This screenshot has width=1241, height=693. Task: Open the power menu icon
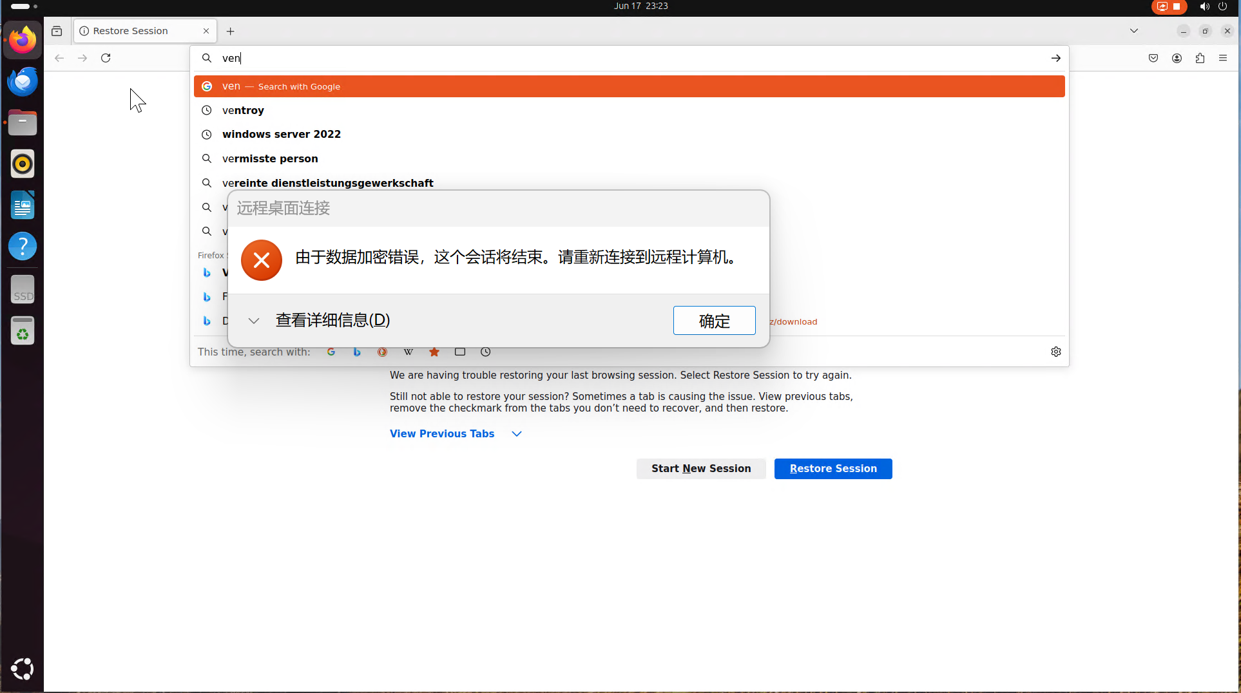[1222, 6]
